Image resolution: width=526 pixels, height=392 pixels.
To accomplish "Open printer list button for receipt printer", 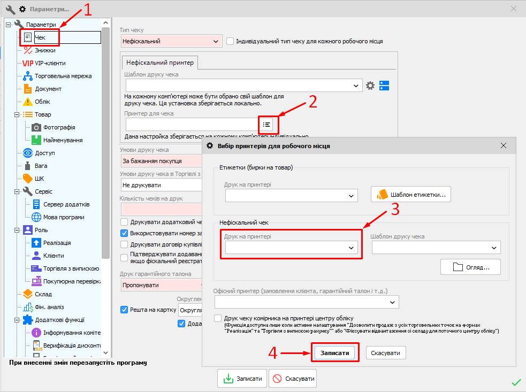I will click(x=266, y=124).
